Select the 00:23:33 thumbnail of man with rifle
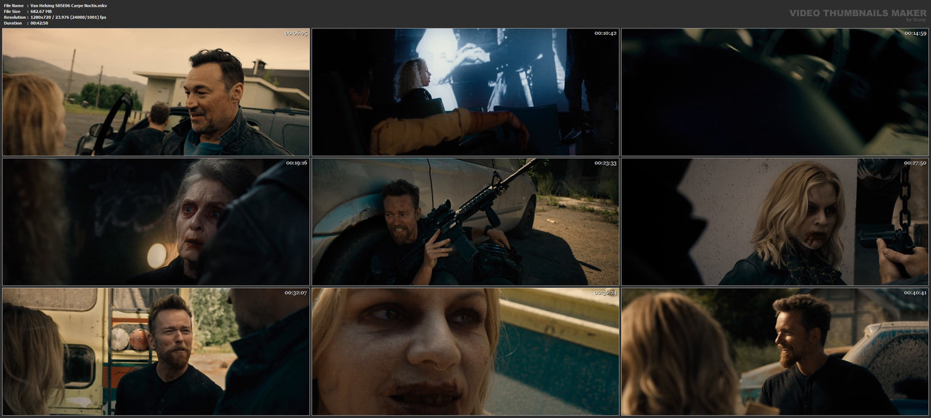 pyautogui.click(x=465, y=222)
